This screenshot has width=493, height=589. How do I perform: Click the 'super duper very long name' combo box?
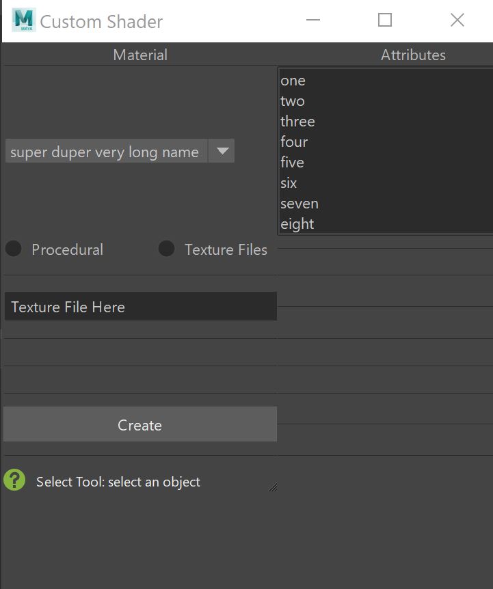(105, 151)
